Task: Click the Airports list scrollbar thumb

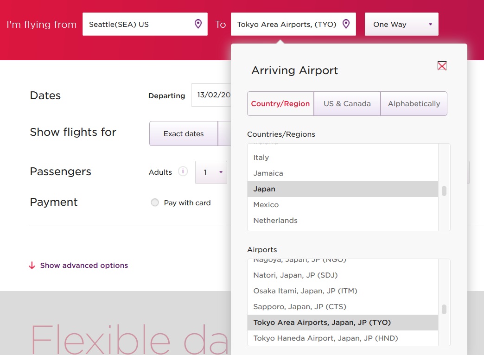Action: [444, 309]
